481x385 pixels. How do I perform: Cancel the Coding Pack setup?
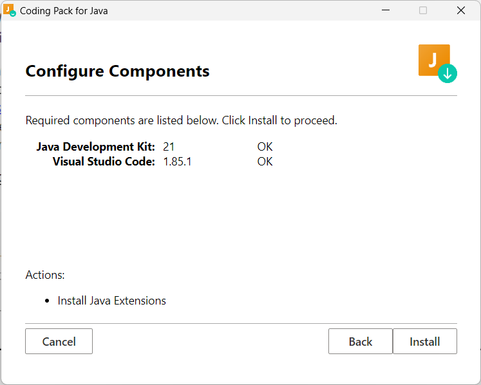pos(59,341)
